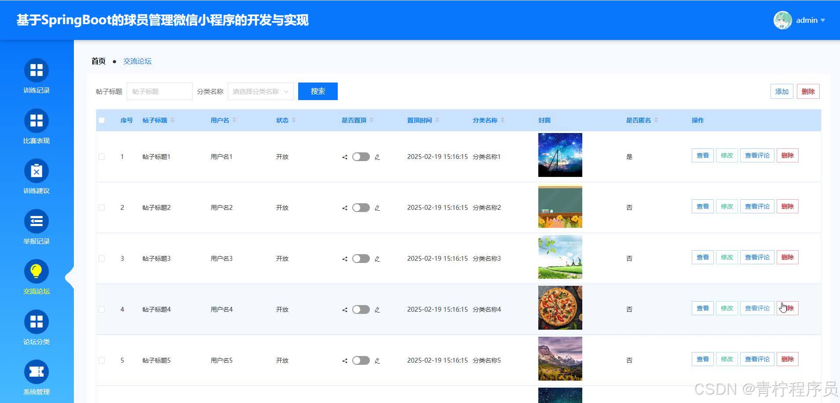
Task: Expand the admin user dropdown menu
Action: (822, 20)
